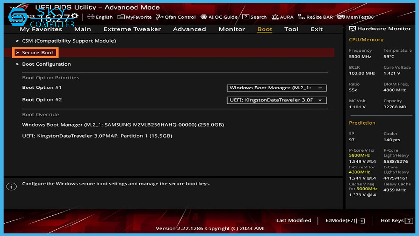
Task: Open Boot Option #1 dropdown
Action: pos(277,88)
